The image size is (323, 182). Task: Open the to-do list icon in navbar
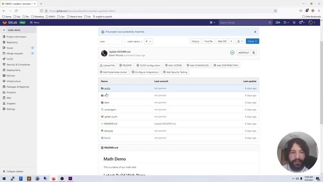click(294, 22)
